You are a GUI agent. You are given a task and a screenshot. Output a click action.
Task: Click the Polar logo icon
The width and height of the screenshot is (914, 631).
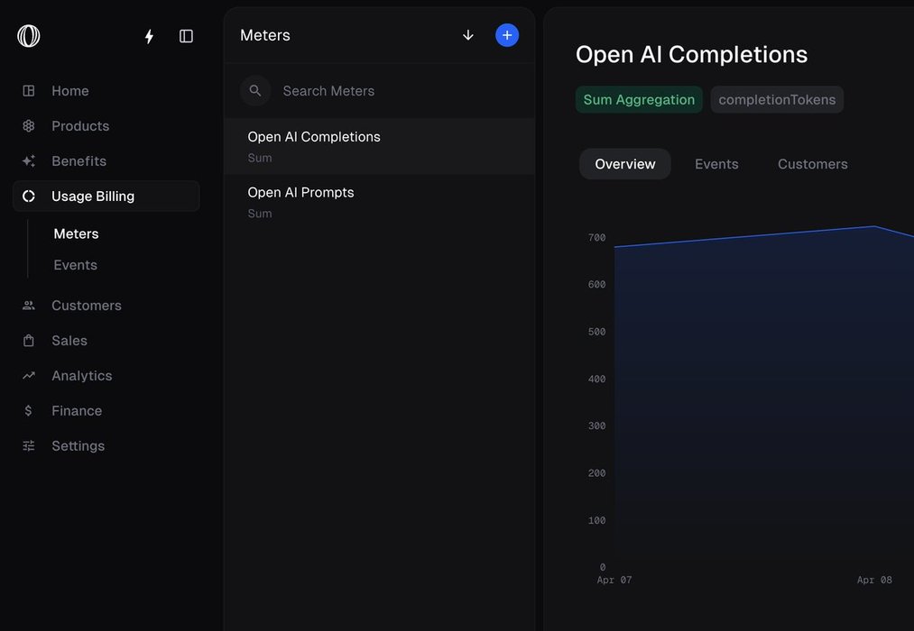[x=29, y=36]
